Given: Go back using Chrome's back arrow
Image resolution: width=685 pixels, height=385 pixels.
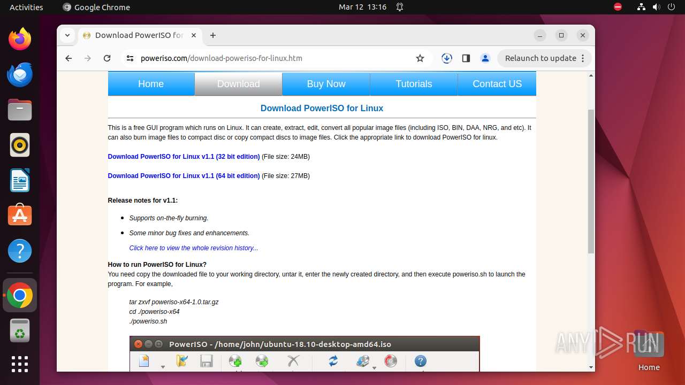Looking at the screenshot, I should tap(68, 58).
